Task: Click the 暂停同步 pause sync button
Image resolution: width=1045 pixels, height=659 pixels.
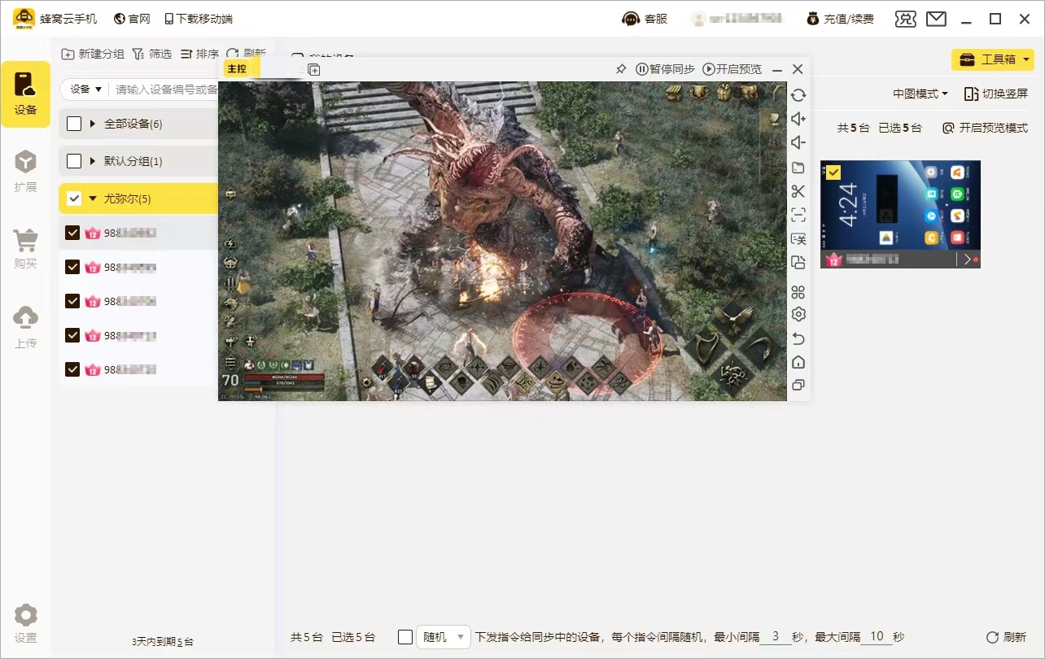Action: click(665, 69)
